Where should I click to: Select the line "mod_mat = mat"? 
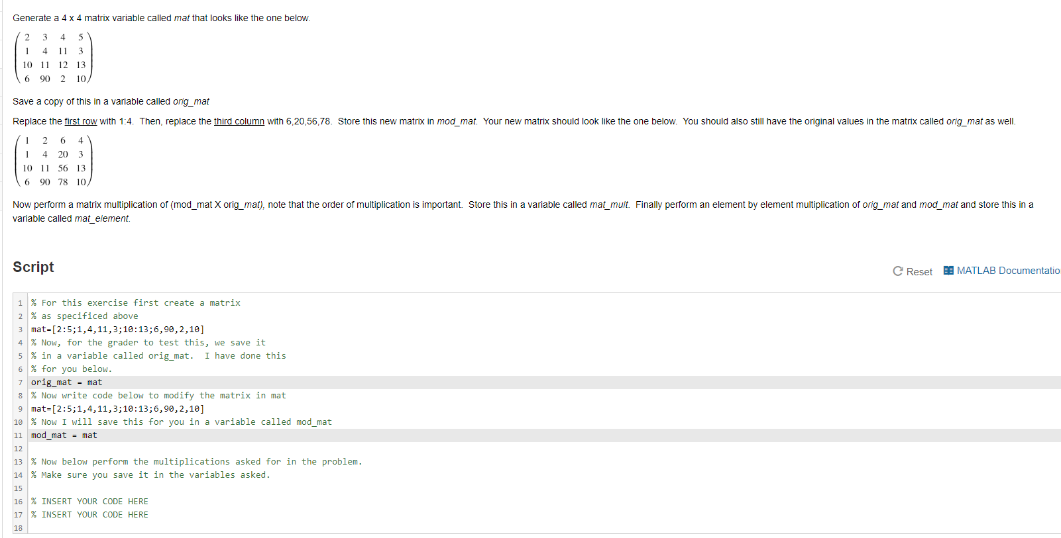[64, 435]
